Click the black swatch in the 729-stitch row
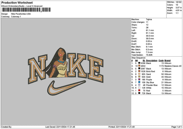The width and height of the screenshot is (183, 129). 139,93
